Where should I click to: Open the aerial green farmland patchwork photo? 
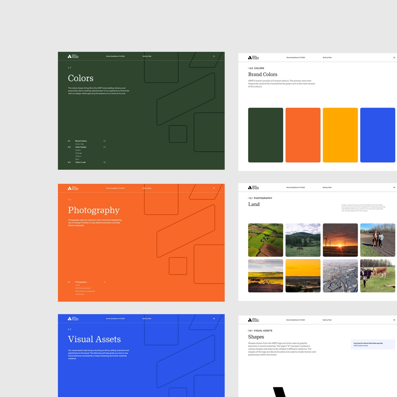click(x=265, y=240)
